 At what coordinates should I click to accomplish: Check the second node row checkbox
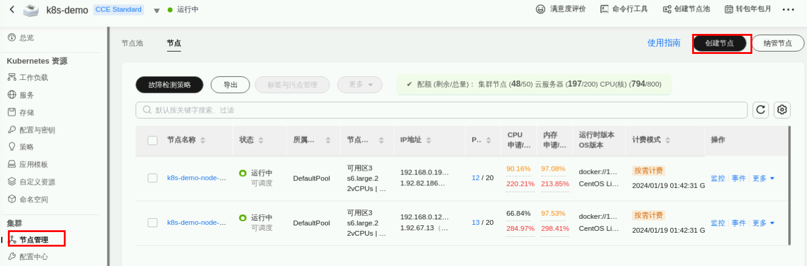pos(153,222)
